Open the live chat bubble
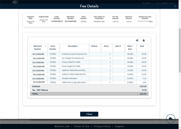 [170, 119]
